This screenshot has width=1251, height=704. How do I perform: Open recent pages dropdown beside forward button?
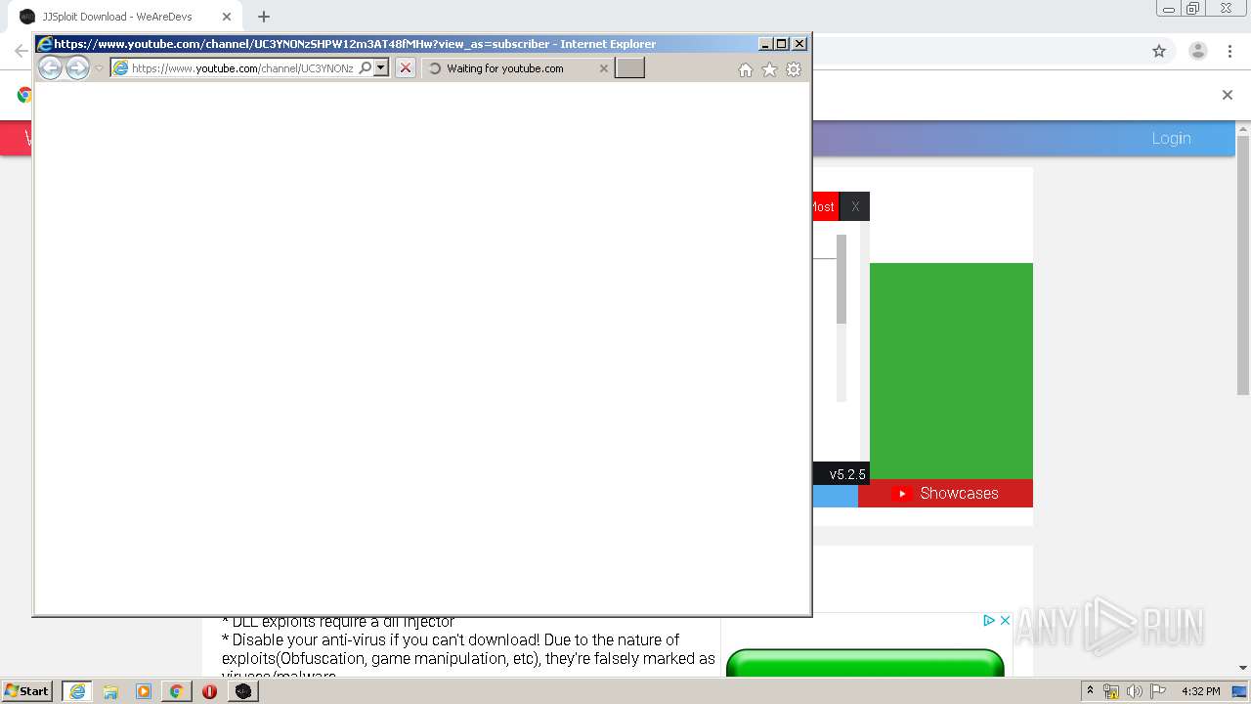pos(99,68)
